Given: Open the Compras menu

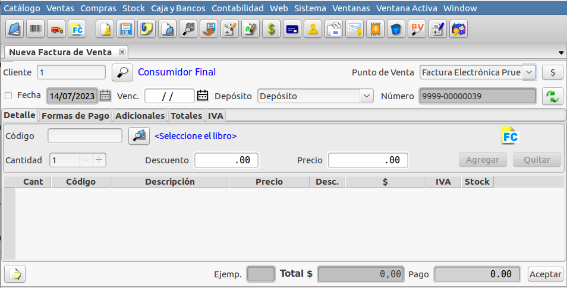Looking at the screenshot, I should click(98, 8).
